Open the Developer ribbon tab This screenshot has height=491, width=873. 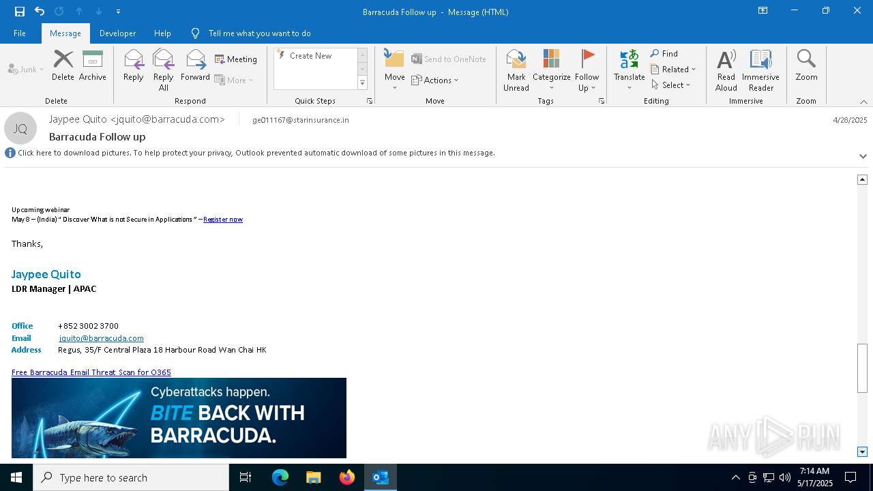[117, 33]
